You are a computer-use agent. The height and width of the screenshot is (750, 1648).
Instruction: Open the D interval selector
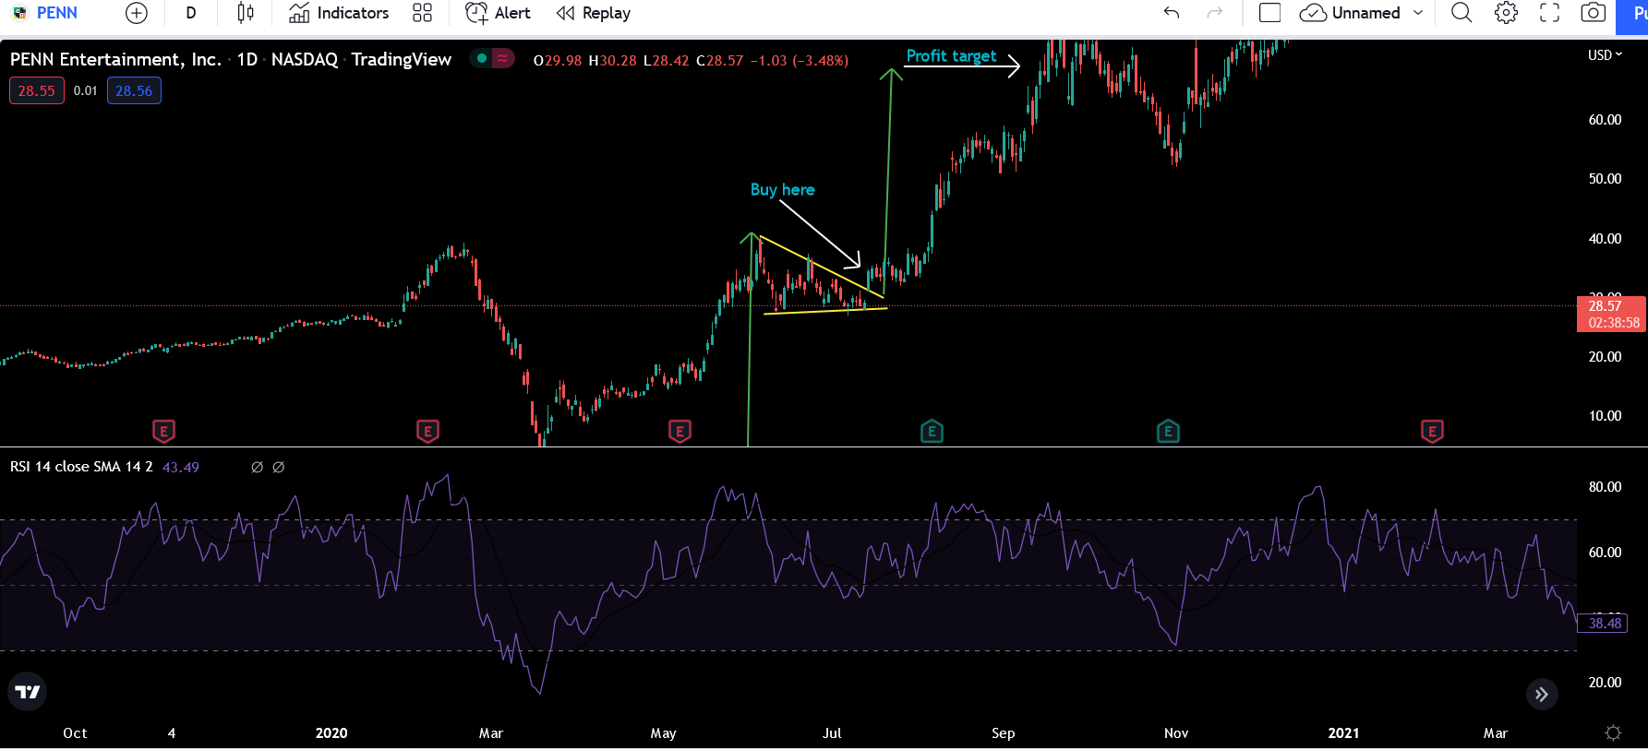coord(191,13)
